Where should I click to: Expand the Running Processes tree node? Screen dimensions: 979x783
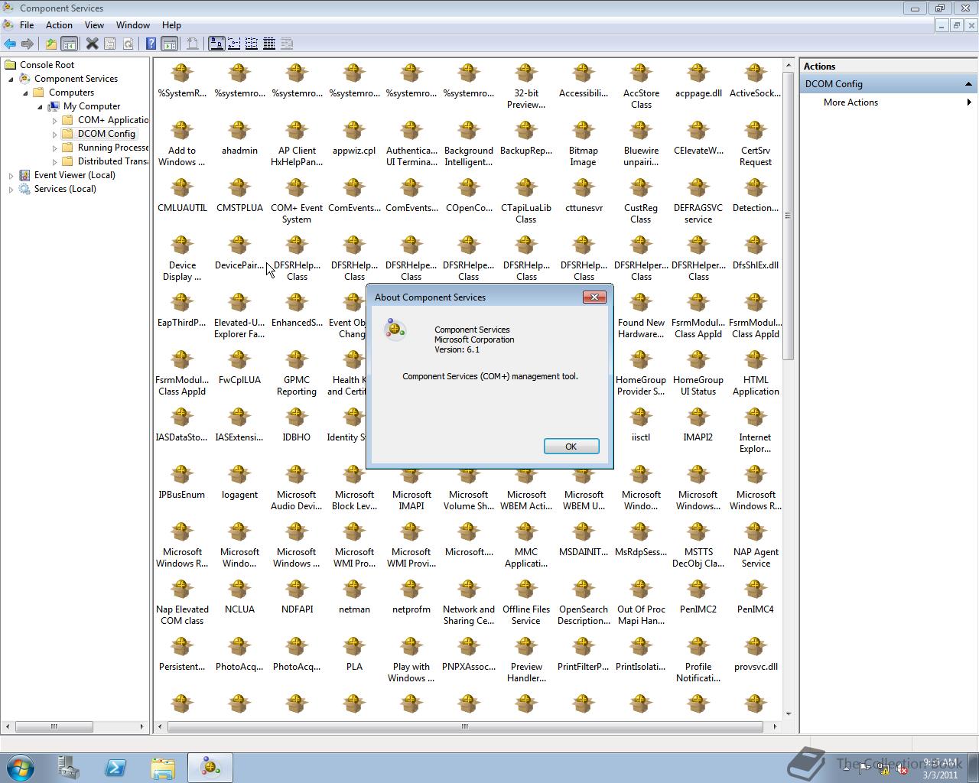click(54, 148)
